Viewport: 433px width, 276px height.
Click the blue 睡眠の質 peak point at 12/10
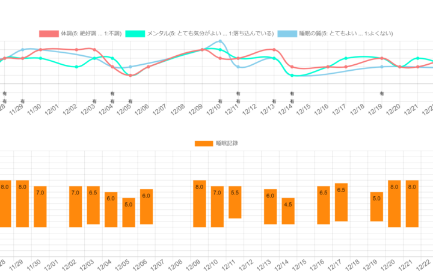pos(221,41)
